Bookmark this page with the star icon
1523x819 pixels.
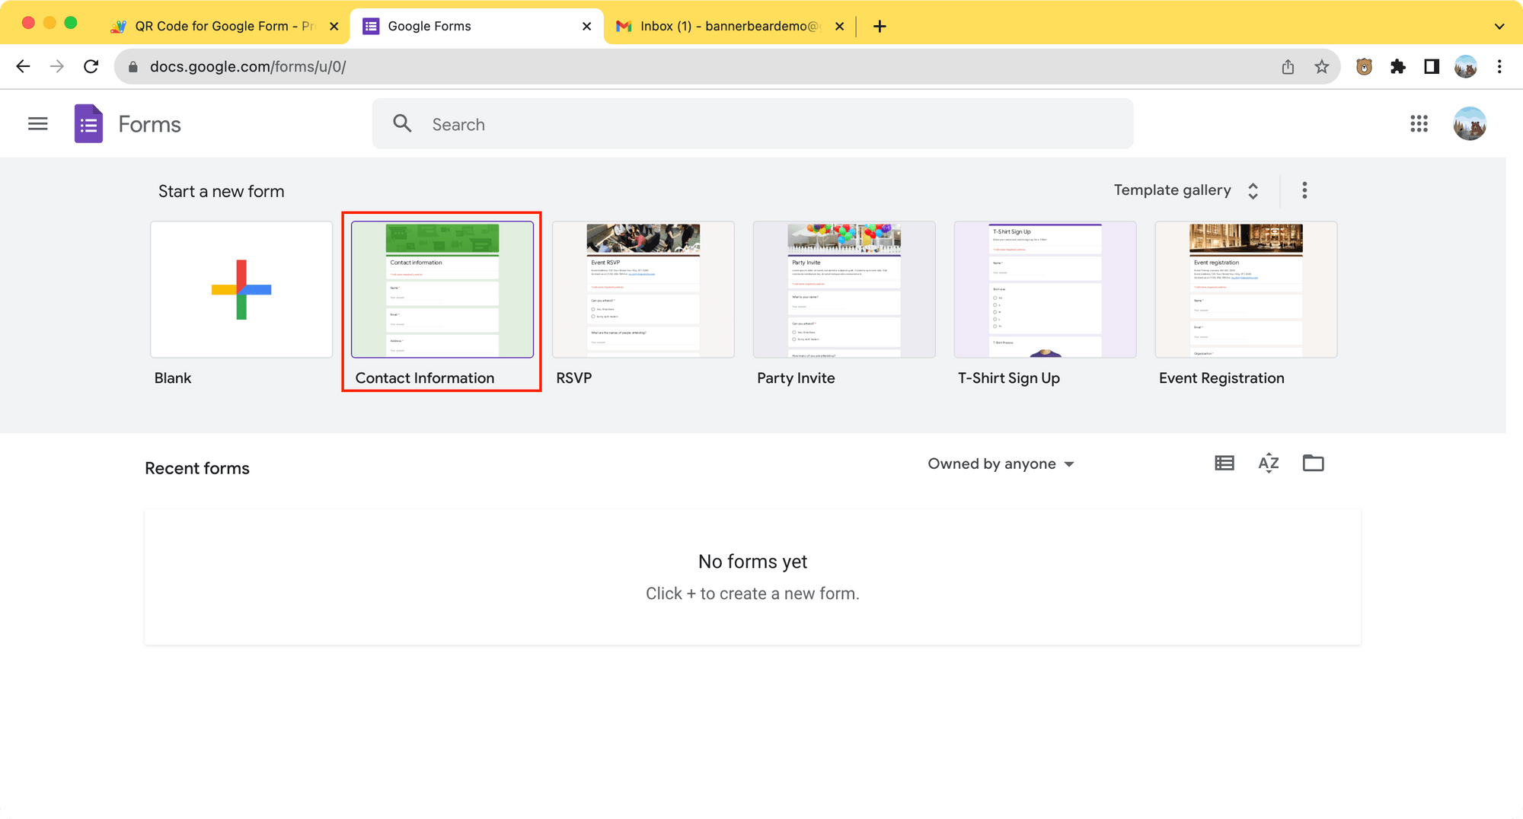(x=1321, y=66)
